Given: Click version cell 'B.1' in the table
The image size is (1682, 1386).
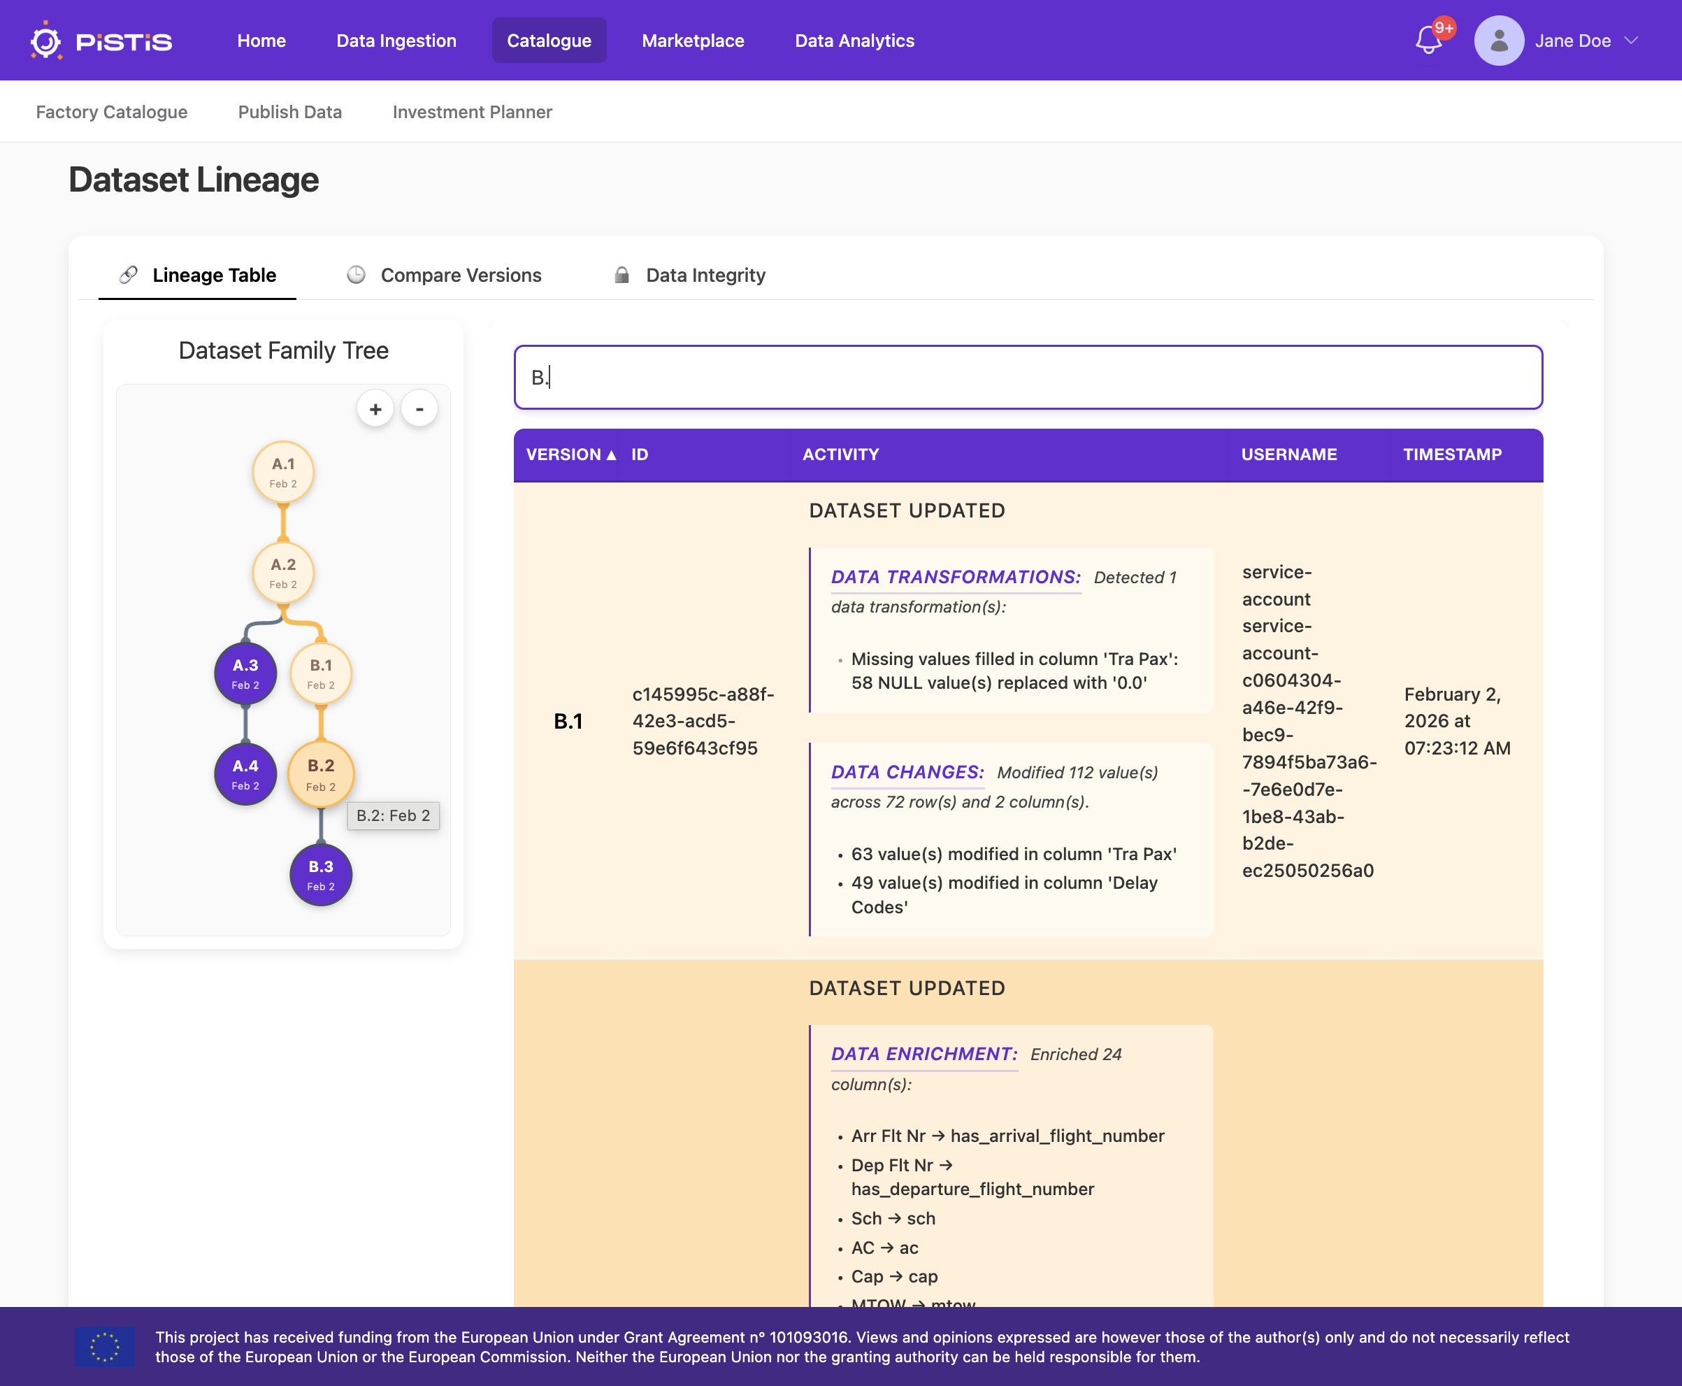Looking at the screenshot, I should [568, 721].
